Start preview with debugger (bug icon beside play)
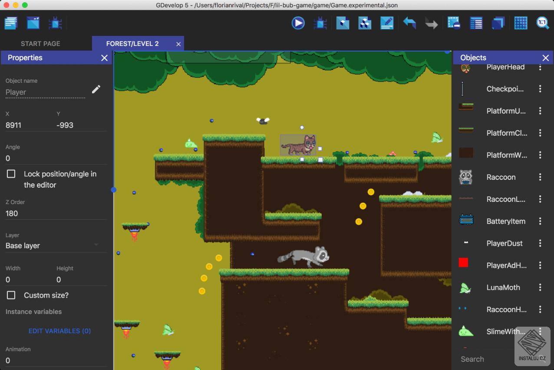The width and height of the screenshot is (554, 370). tap(320, 23)
